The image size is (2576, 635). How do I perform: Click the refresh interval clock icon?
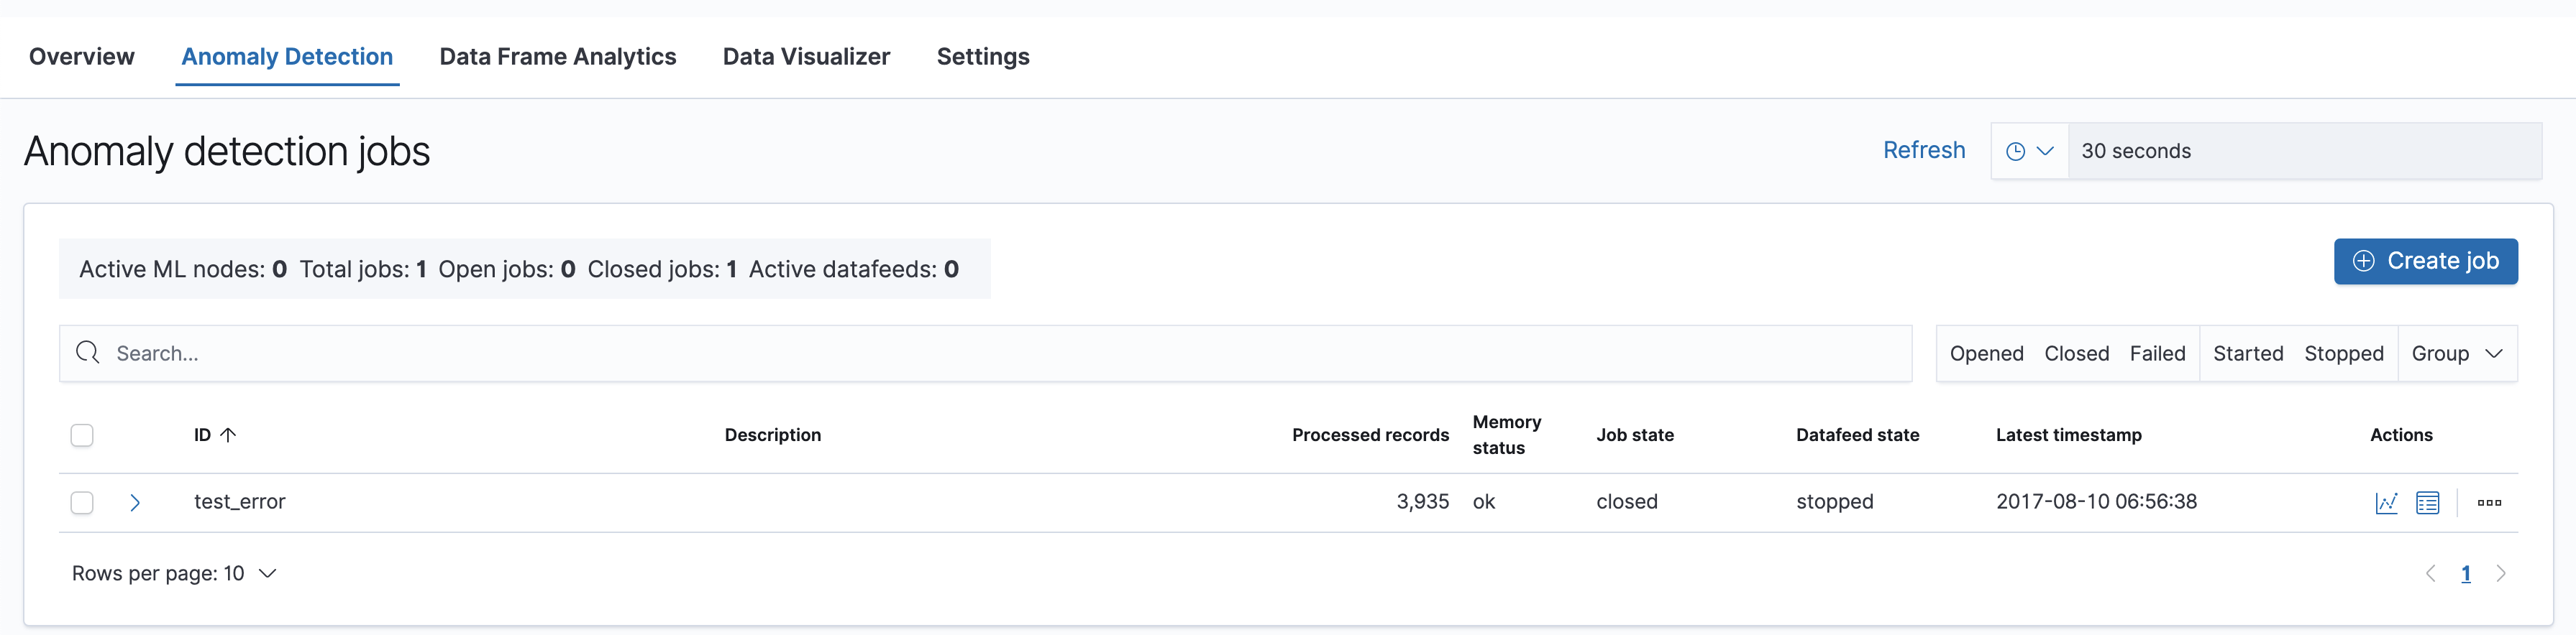pyautogui.click(x=2016, y=151)
